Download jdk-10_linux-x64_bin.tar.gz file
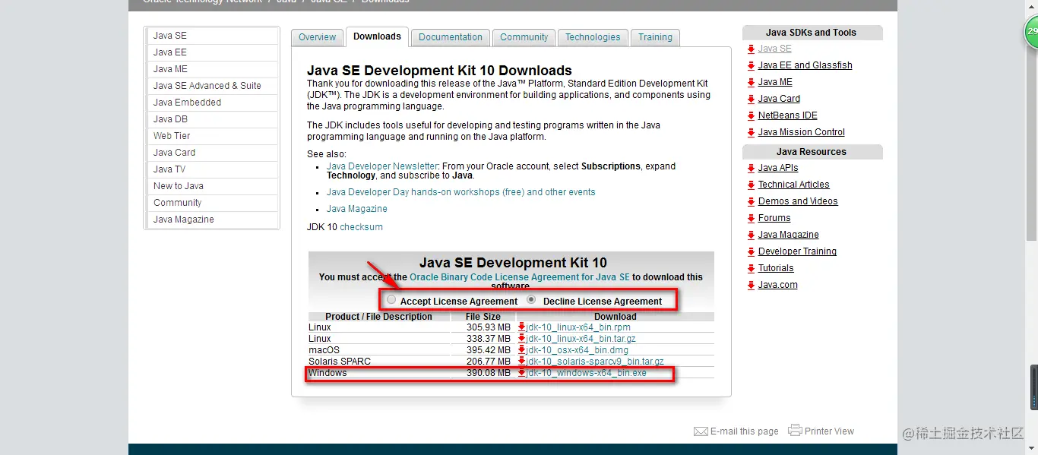Screen dimensions: 1038x455 [x=581, y=339]
